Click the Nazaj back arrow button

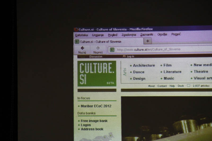(x=82, y=50)
